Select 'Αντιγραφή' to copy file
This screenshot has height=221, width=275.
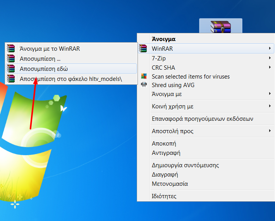[206, 153]
